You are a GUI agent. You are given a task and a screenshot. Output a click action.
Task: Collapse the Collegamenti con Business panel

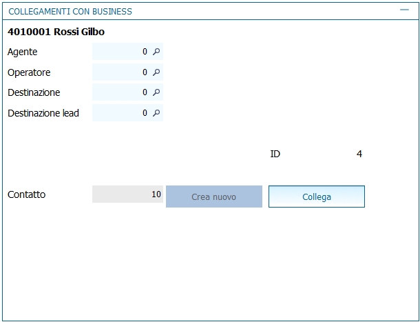click(404, 10)
